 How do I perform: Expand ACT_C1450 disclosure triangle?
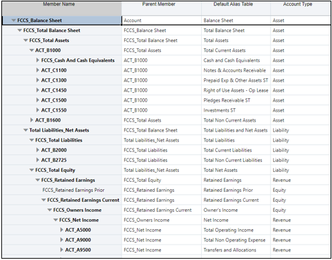tap(37, 90)
